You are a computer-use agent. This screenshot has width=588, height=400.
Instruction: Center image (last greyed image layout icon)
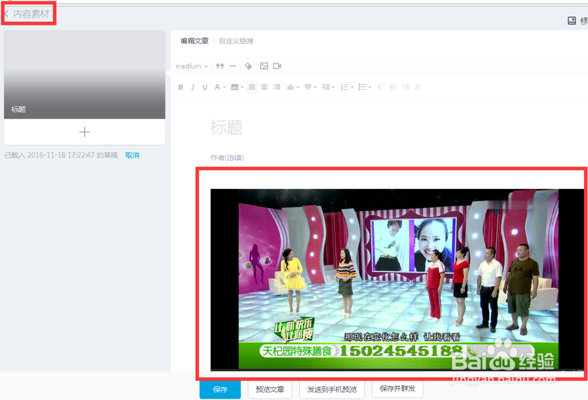[417, 87]
